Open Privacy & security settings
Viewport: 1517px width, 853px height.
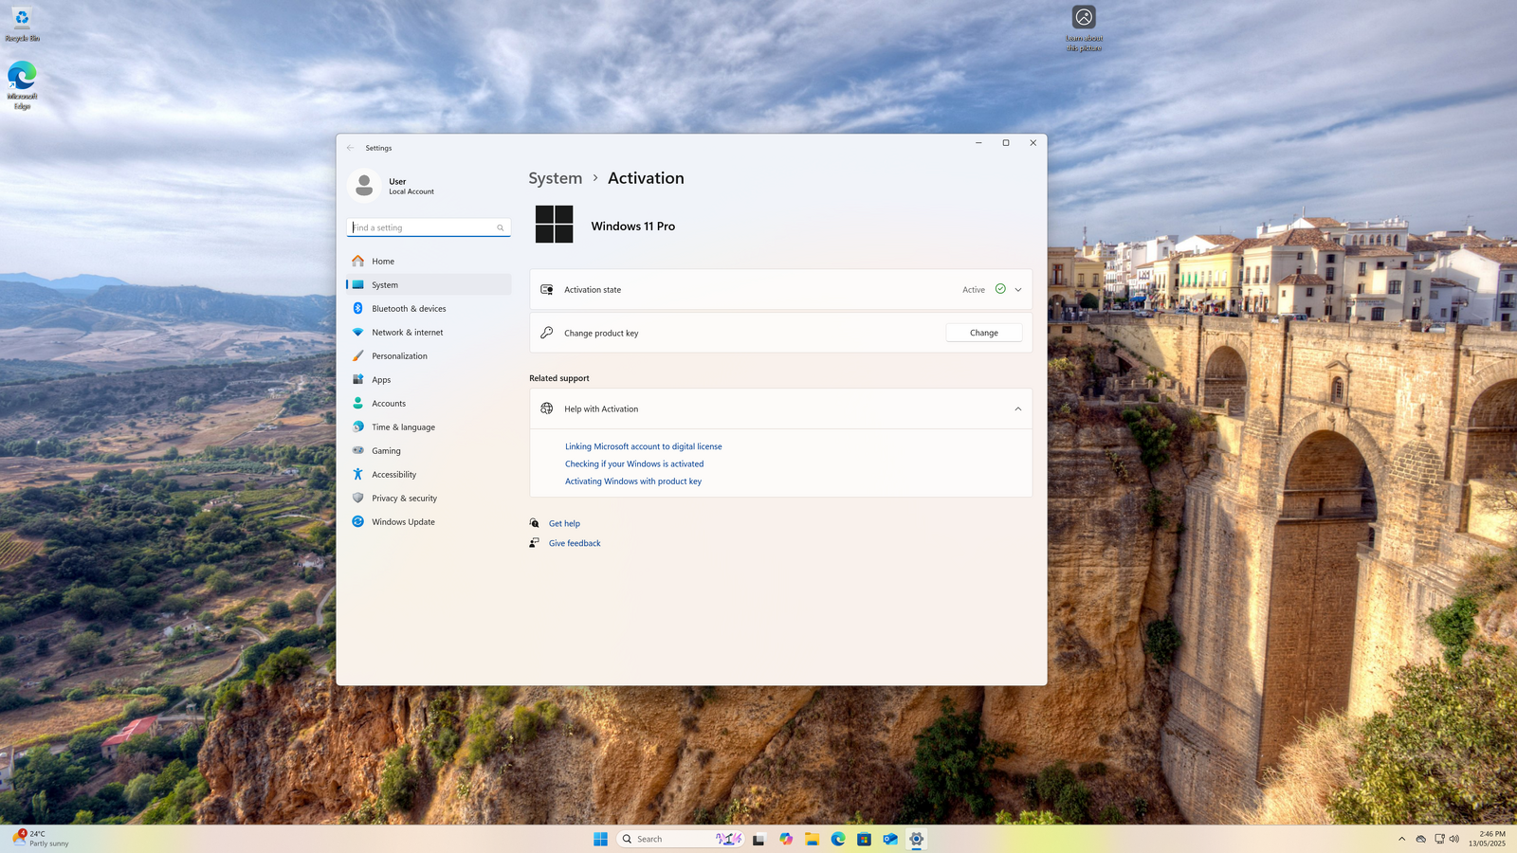pyautogui.click(x=429, y=498)
